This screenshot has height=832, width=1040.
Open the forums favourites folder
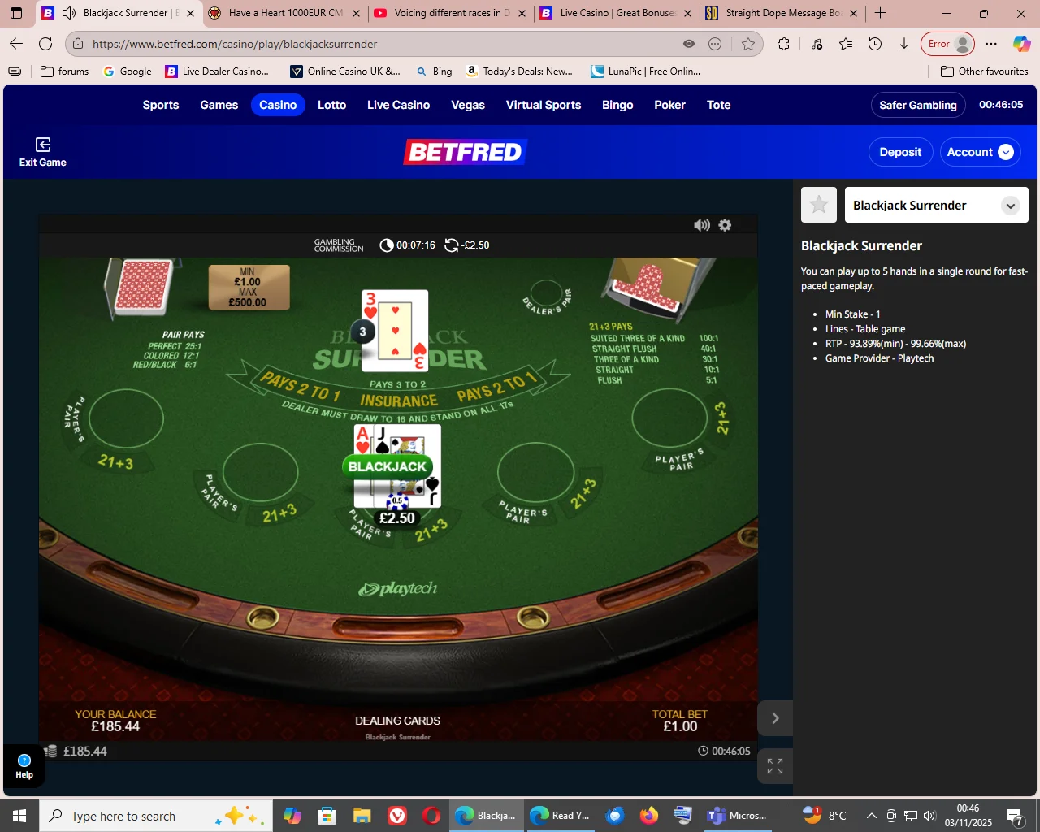point(65,71)
